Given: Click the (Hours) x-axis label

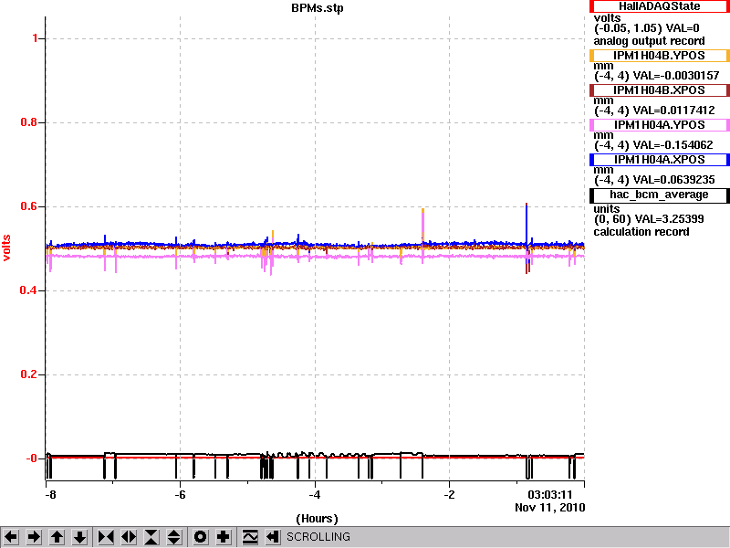Looking at the screenshot, I should coord(317,519).
